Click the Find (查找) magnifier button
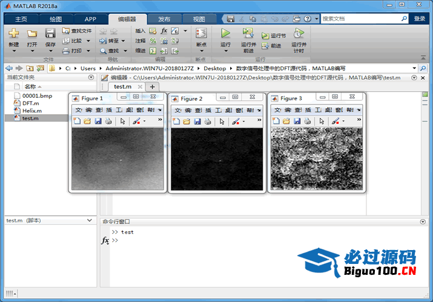Image resolution: width=433 pixels, height=302 pixels. click(x=110, y=51)
